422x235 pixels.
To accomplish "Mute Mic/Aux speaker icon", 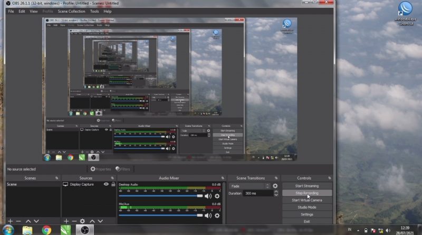I will coord(208,215).
